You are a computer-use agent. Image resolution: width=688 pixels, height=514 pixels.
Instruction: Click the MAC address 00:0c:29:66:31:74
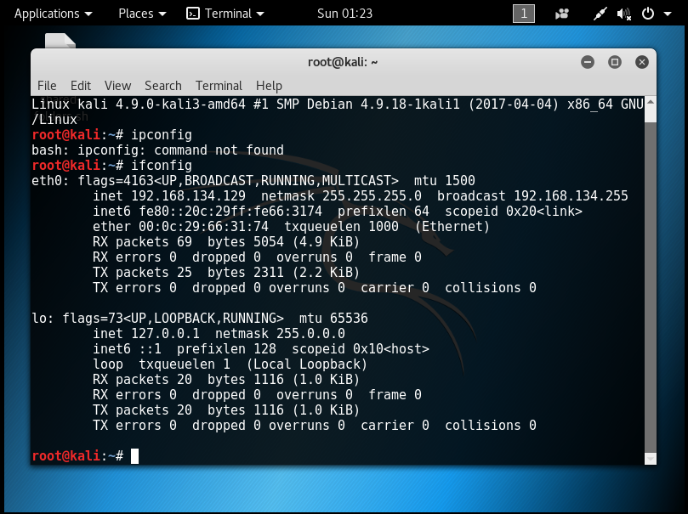tap(203, 227)
